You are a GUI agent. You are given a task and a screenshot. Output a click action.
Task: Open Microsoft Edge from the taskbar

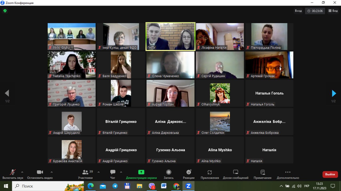(91, 186)
